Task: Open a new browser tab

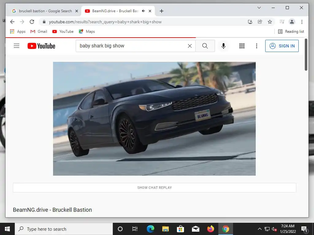Action: [x=161, y=11]
